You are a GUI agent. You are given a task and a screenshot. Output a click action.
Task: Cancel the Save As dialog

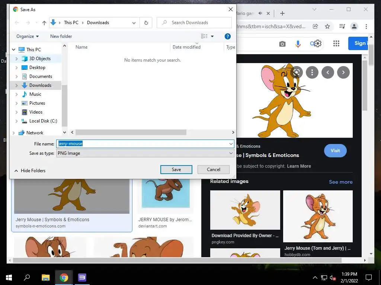coord(213,170)
